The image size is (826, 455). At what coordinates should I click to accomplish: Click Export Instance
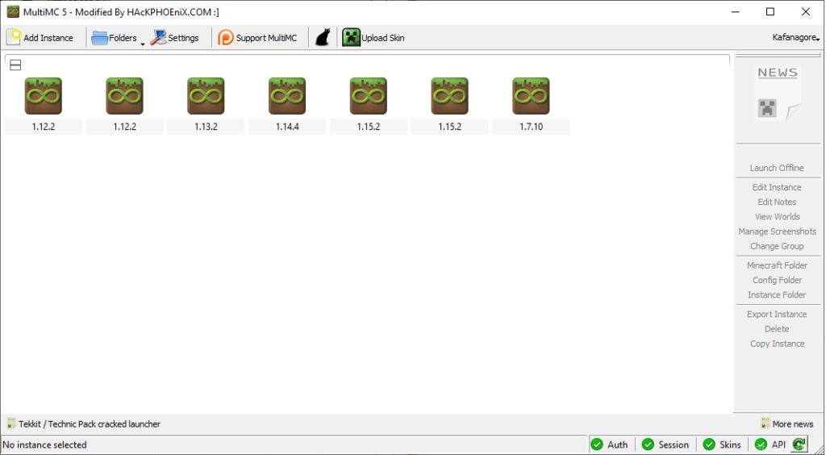[x=777, y=315]
